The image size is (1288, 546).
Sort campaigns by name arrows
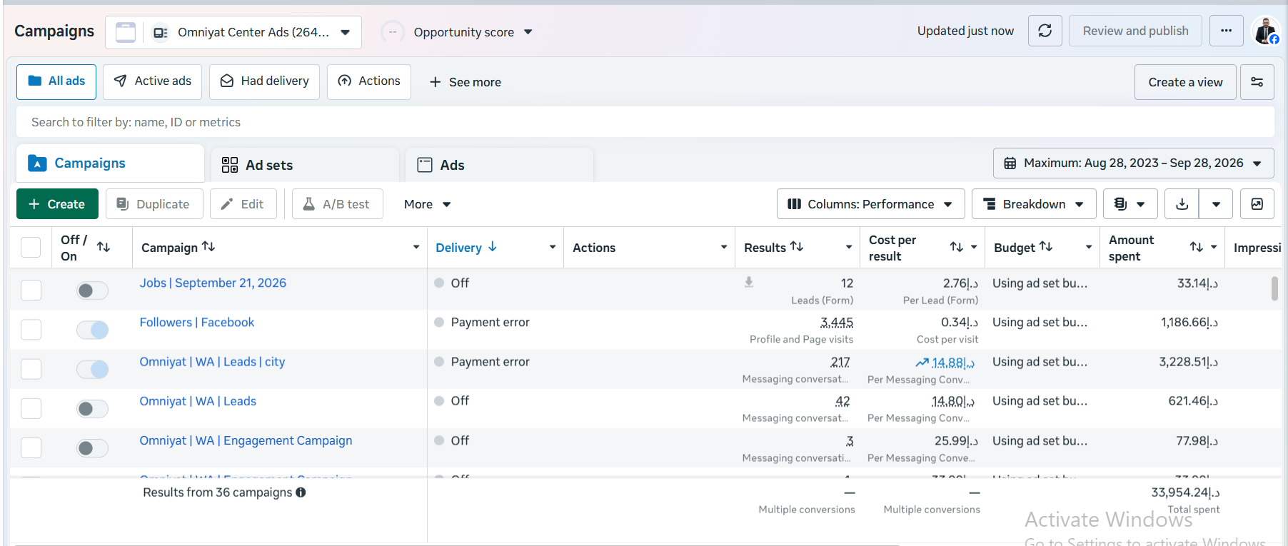[208, 246]
